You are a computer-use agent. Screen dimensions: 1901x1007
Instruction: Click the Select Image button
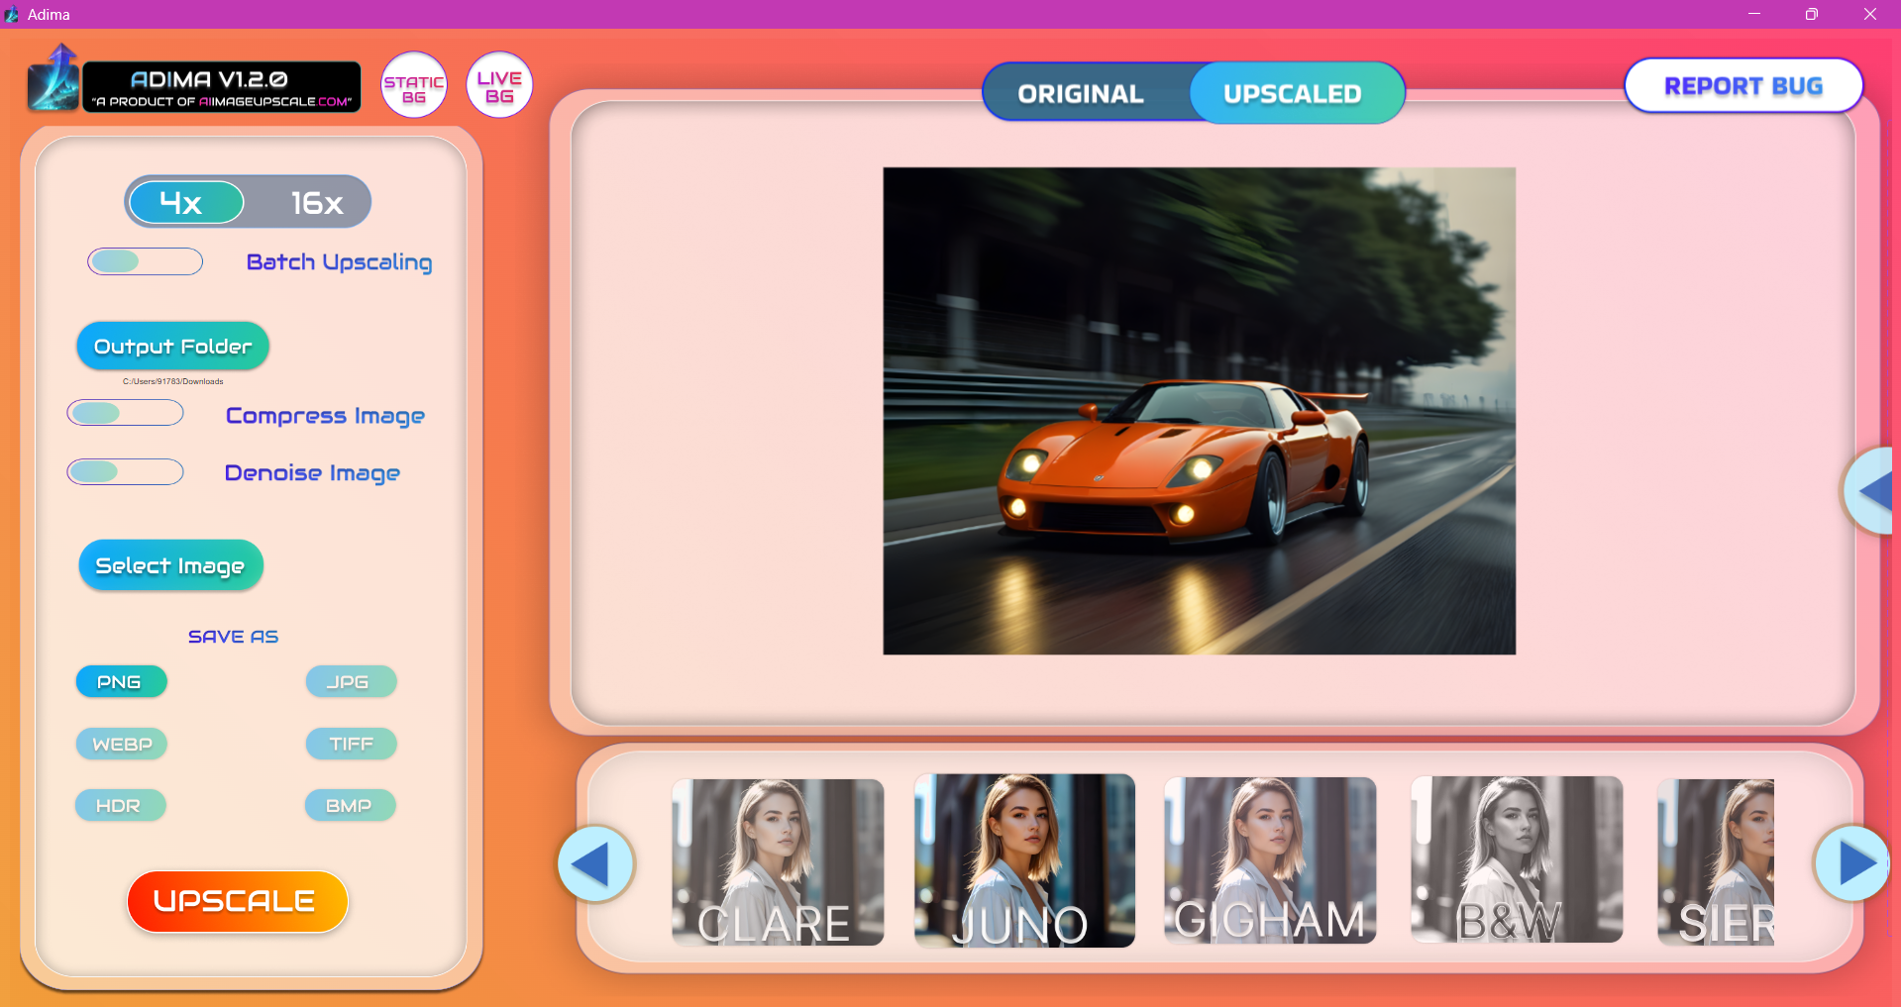[x=170, y=565]
